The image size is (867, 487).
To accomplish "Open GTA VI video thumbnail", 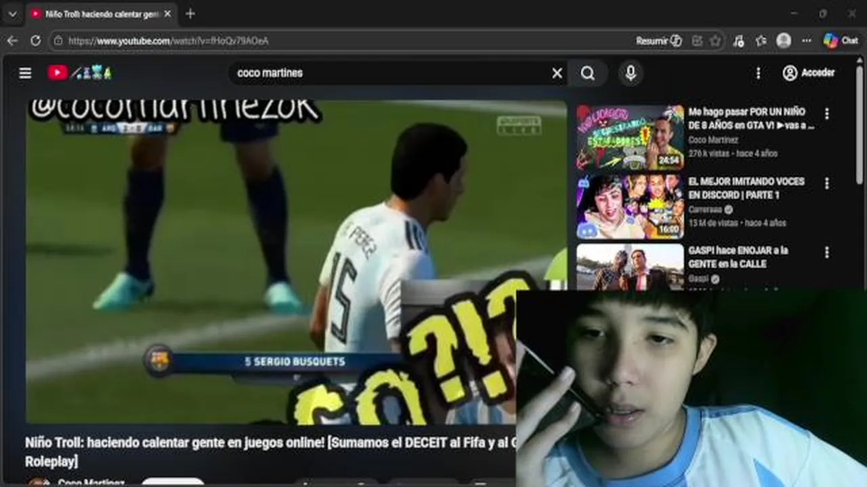I will point(630,137).
